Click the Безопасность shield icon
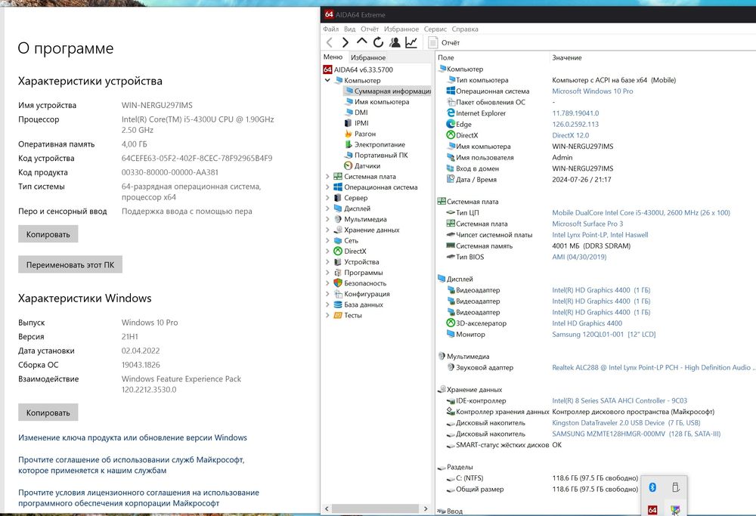 [x=338, y=283]
